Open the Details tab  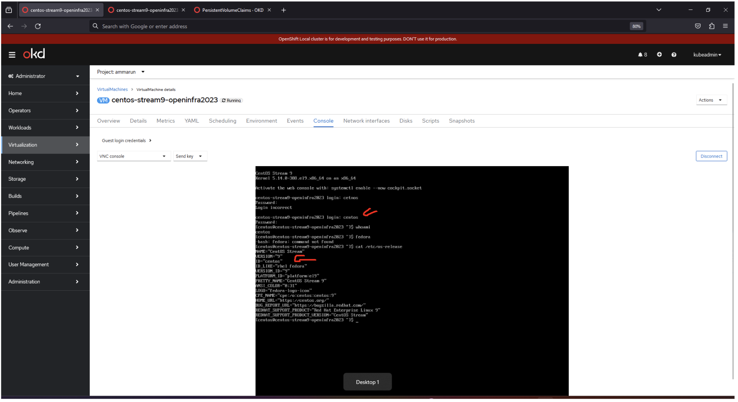[139, 121]
